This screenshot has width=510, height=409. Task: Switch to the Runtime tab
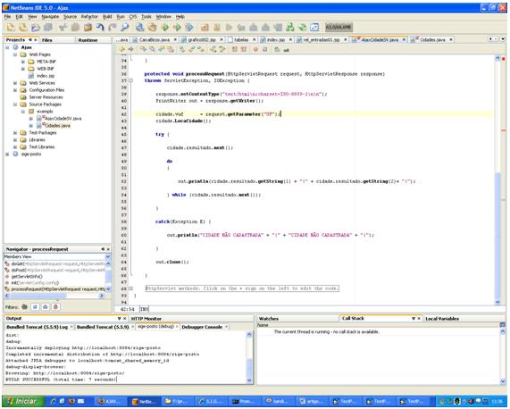click(88, 40)
